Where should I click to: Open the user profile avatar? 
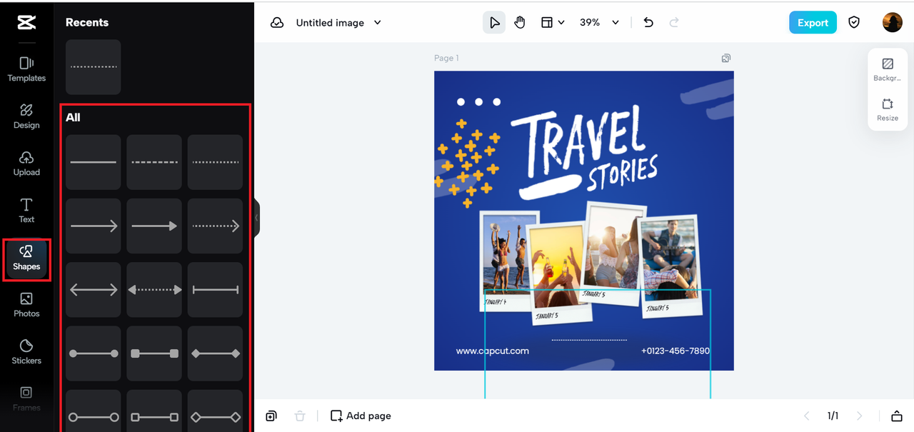pyautogui.click(x=893, y=22)
